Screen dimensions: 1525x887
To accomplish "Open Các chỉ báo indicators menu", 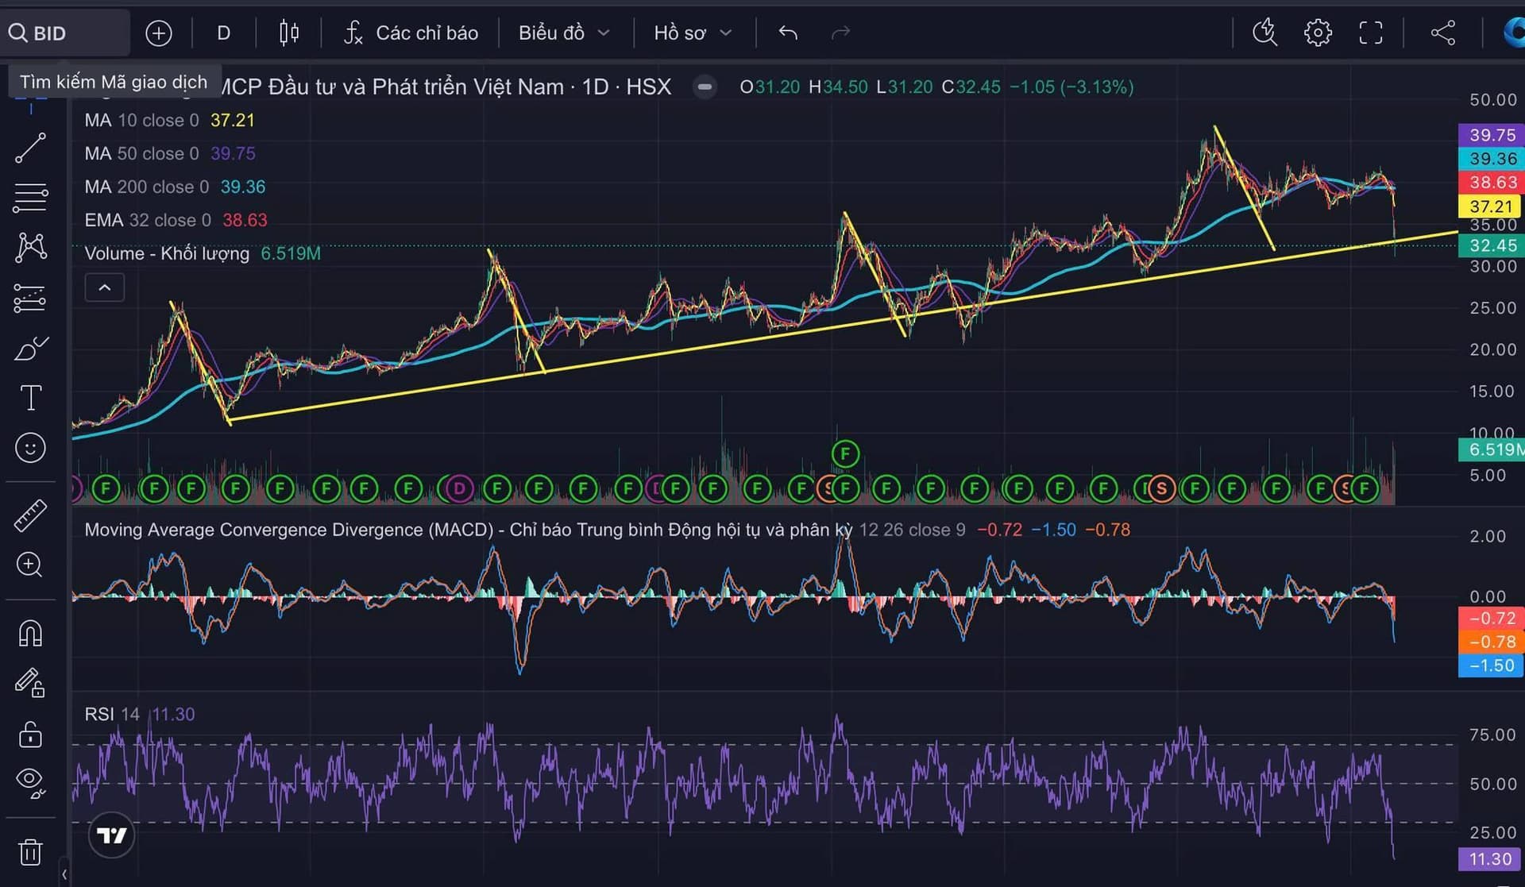I will [411, 33].
